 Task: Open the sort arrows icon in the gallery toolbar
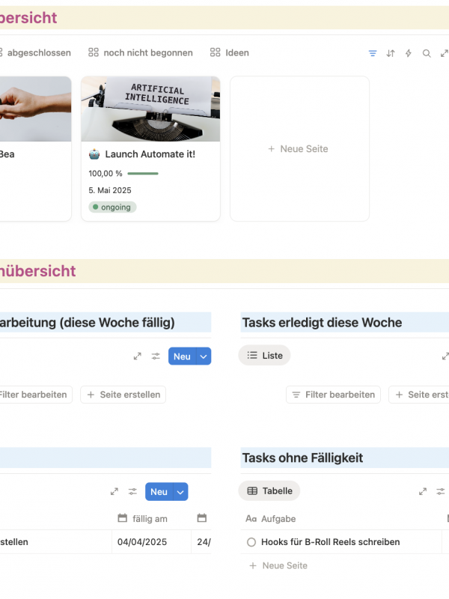tap(391, 53)
